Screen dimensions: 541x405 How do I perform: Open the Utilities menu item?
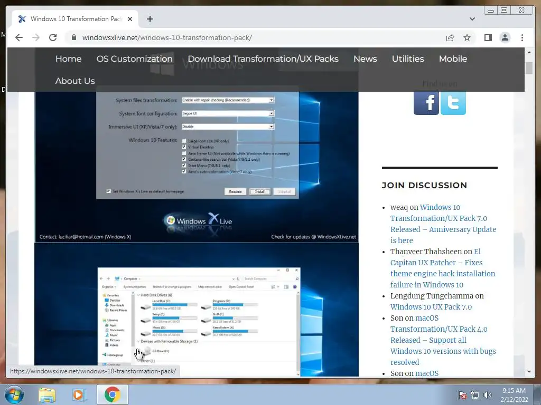click(408, 59)
